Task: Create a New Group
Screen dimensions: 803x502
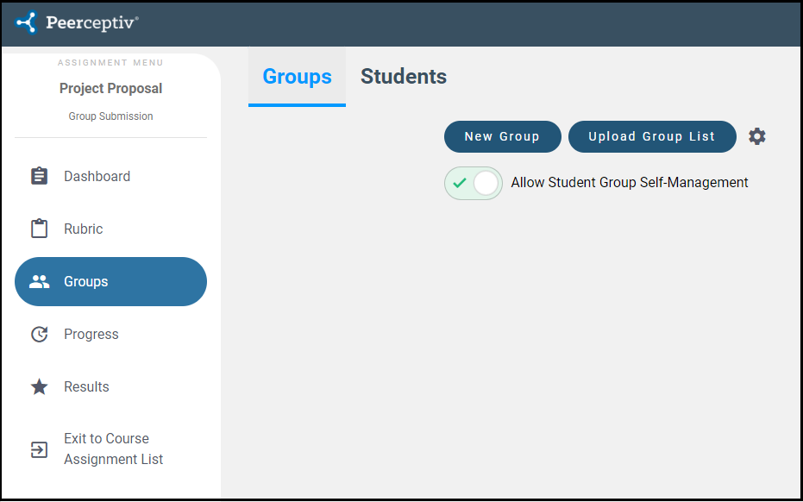Action: [x=502, y=136]
